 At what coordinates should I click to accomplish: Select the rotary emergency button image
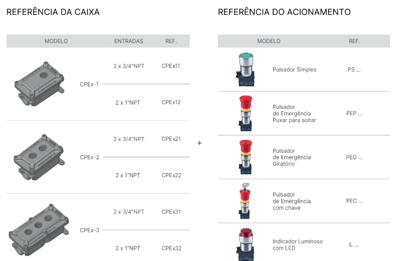246,157
